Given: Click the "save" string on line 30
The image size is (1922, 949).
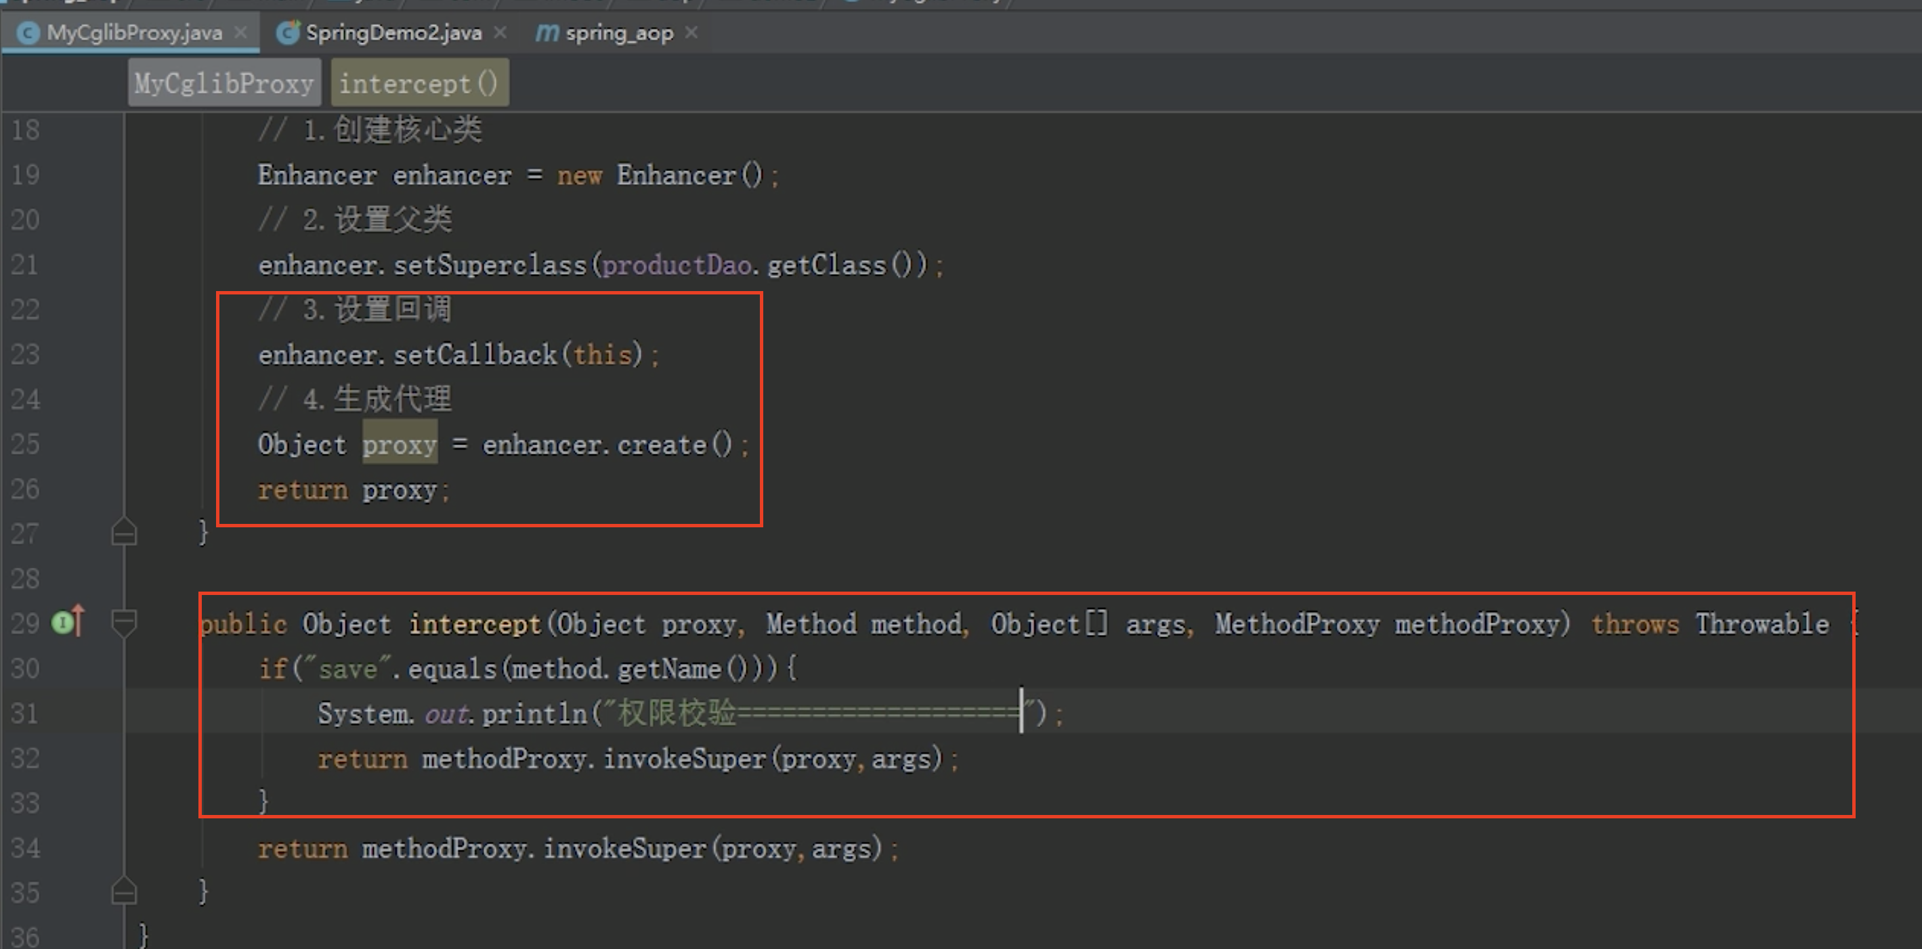Looking at the screenshot, I should point(347,669).
